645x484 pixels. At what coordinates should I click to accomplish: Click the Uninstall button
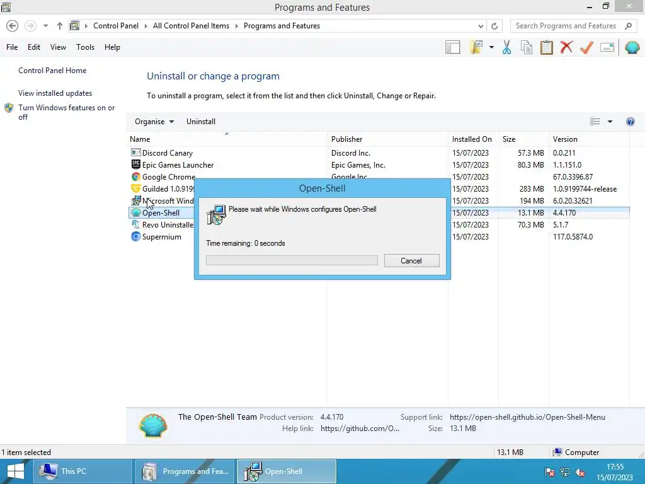click(x=201, y=122)
